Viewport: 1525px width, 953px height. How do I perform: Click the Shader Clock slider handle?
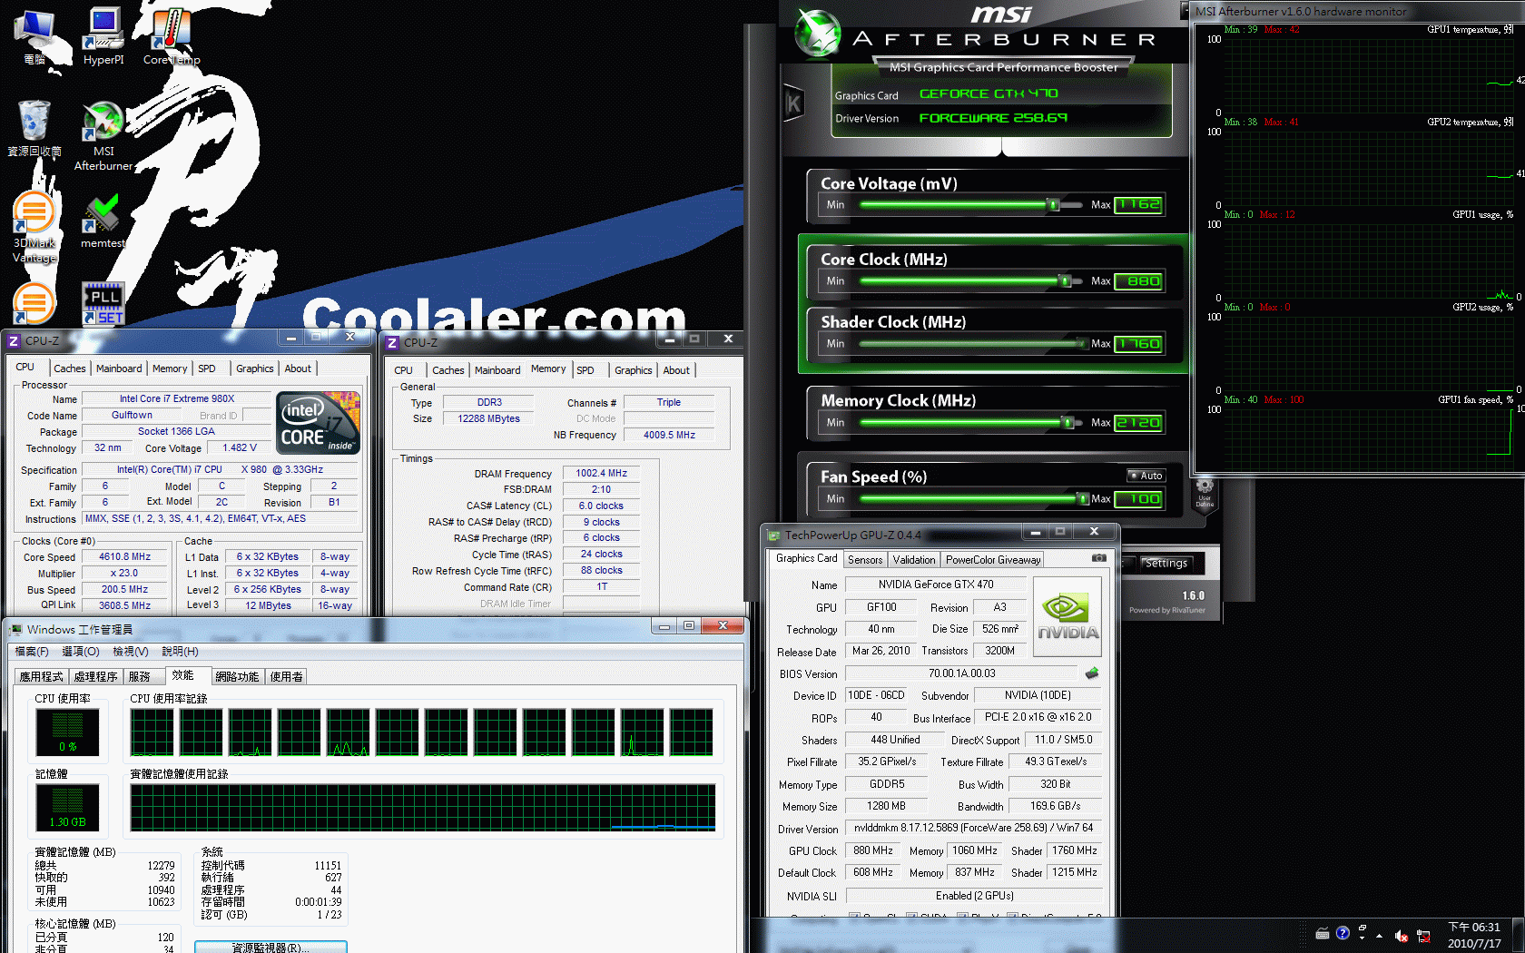tap(1081, 344)
